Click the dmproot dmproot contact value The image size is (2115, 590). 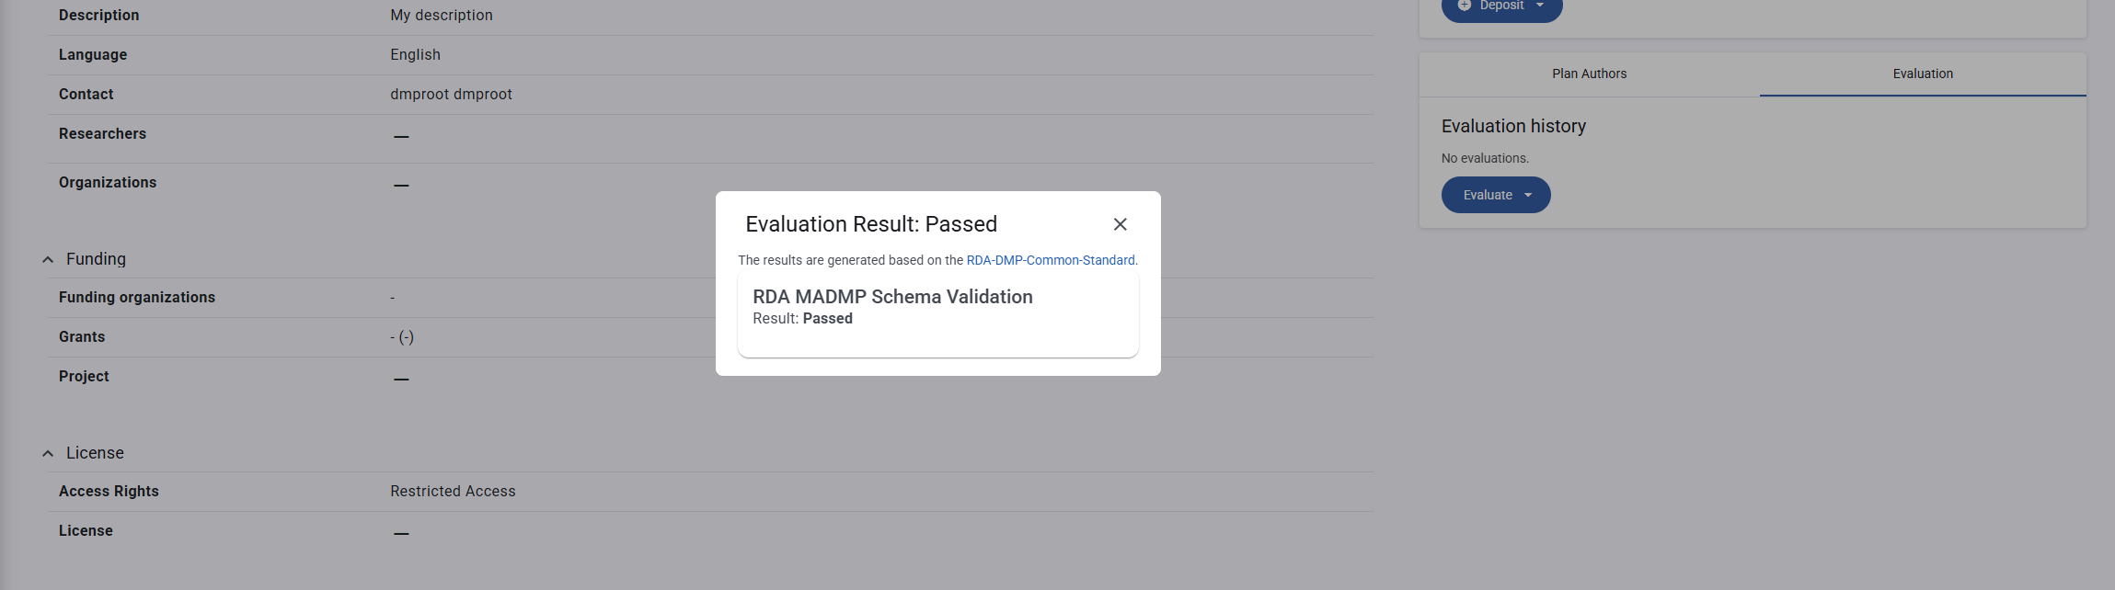(451, 95)
